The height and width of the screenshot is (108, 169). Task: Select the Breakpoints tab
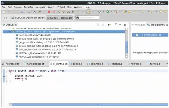[156, 25]
